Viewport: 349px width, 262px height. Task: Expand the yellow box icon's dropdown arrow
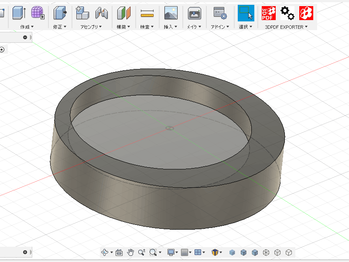tap(221, 252)
